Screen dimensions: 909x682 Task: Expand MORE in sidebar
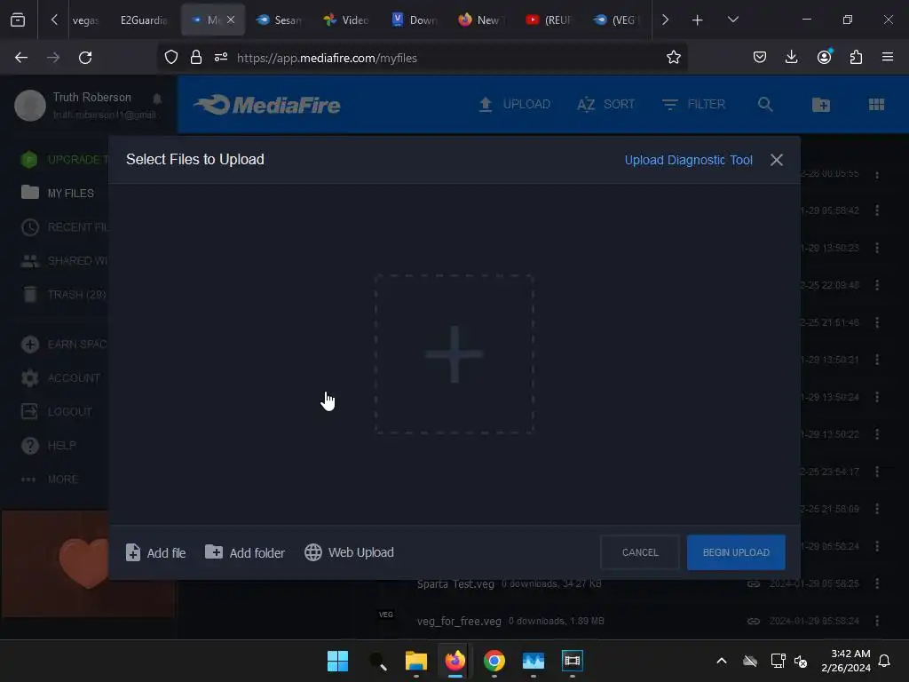tap(50, 480)
